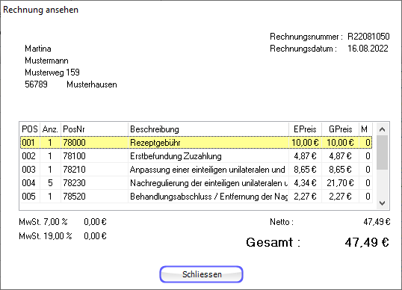402x290 pixels.
Task: Click the Anz. column header
Action: [50, 129]
